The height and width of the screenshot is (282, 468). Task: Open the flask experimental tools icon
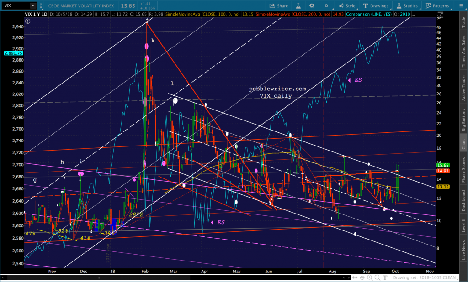[x=298, y=5]
